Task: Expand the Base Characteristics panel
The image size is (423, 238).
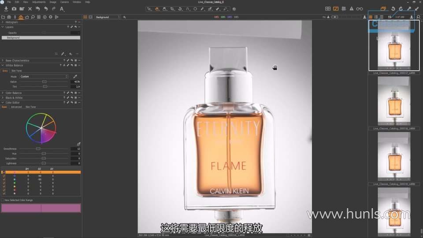Action: [x=3, y=60]
